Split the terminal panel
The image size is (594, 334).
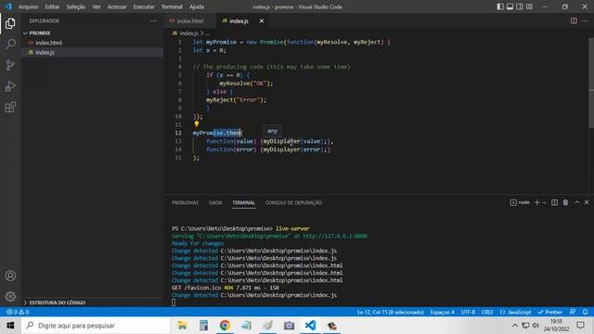(x=554, y=202)
